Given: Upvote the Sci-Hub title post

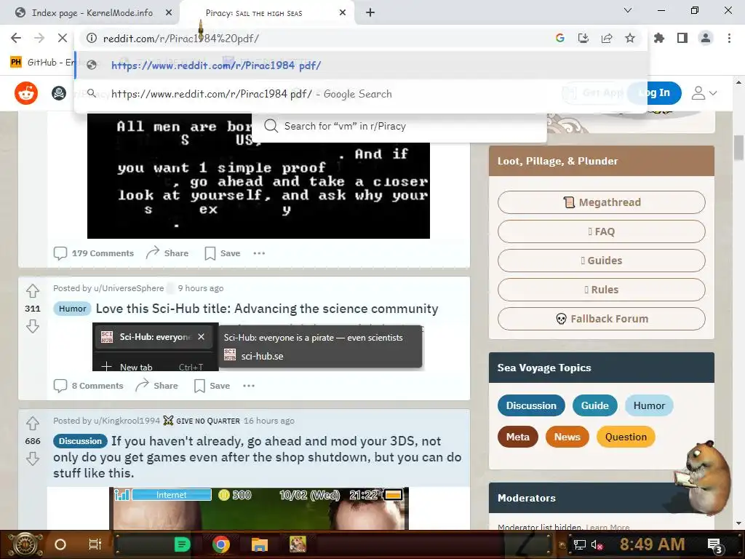Looking at the screenshot, I should (32, 290).
